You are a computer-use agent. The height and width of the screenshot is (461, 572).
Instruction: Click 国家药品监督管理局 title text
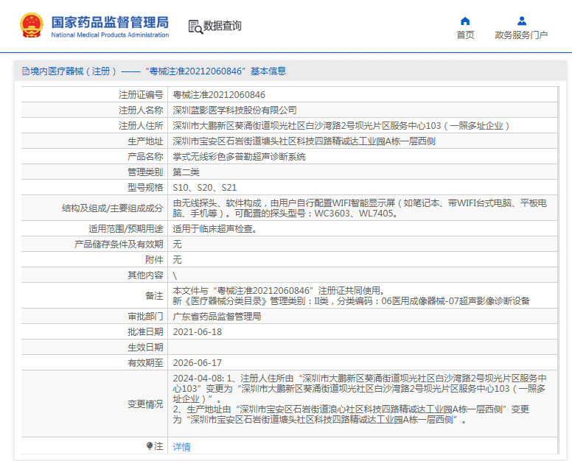pos(110,22)
